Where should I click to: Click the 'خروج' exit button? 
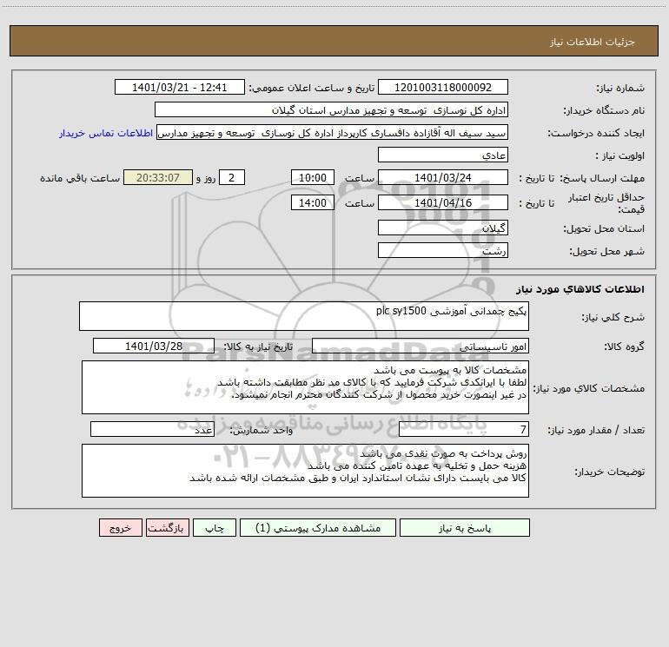tap(120, 528)
